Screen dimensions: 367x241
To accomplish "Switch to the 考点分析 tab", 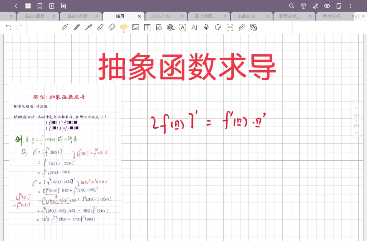I will [x=334, y=16].
